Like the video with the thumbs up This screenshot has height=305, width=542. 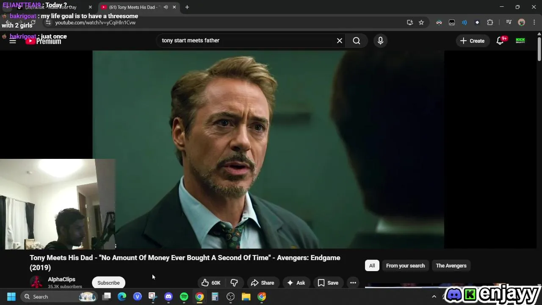pos(211,283)
